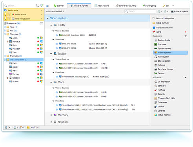Go to Table reports tab
193x147 pixels.
(x=102, y=6)
